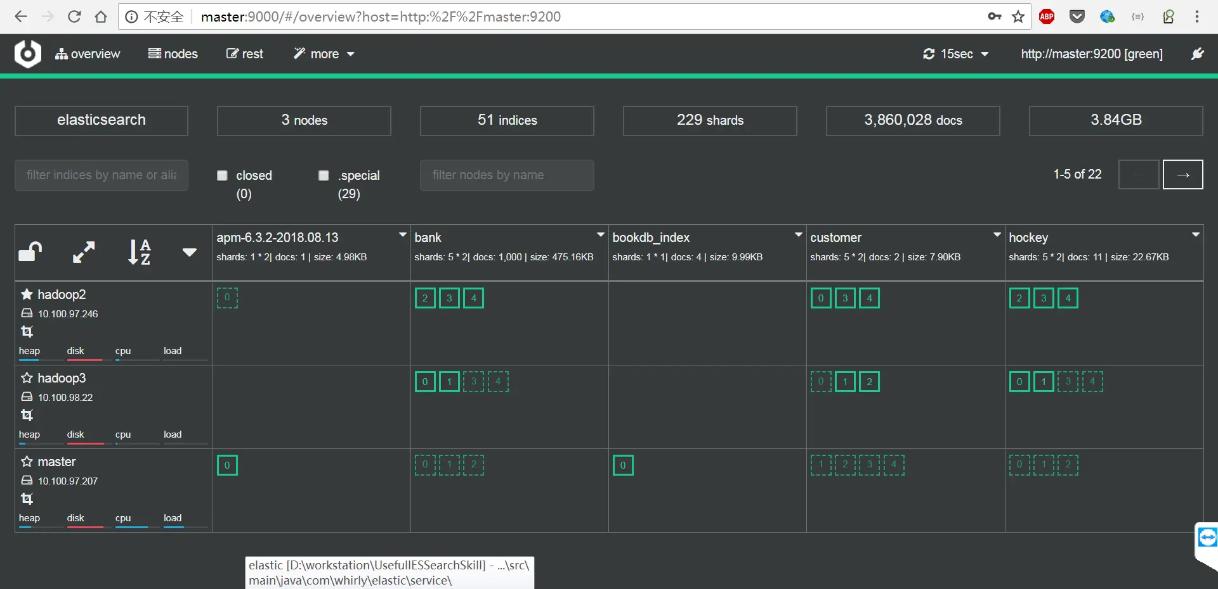Open the 15sec refresh interval dropdown
Viewport: 1218px width, 589px height.
pos(955,54)
